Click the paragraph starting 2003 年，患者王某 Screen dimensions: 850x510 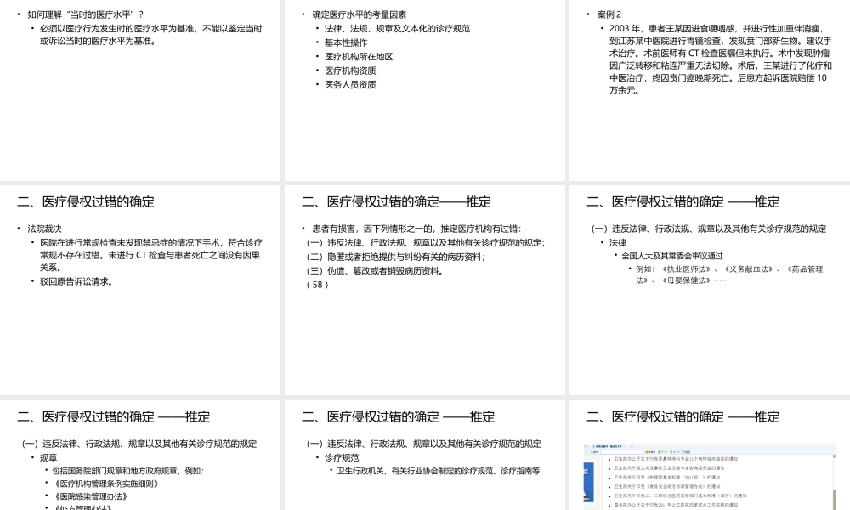click(721, 59)
